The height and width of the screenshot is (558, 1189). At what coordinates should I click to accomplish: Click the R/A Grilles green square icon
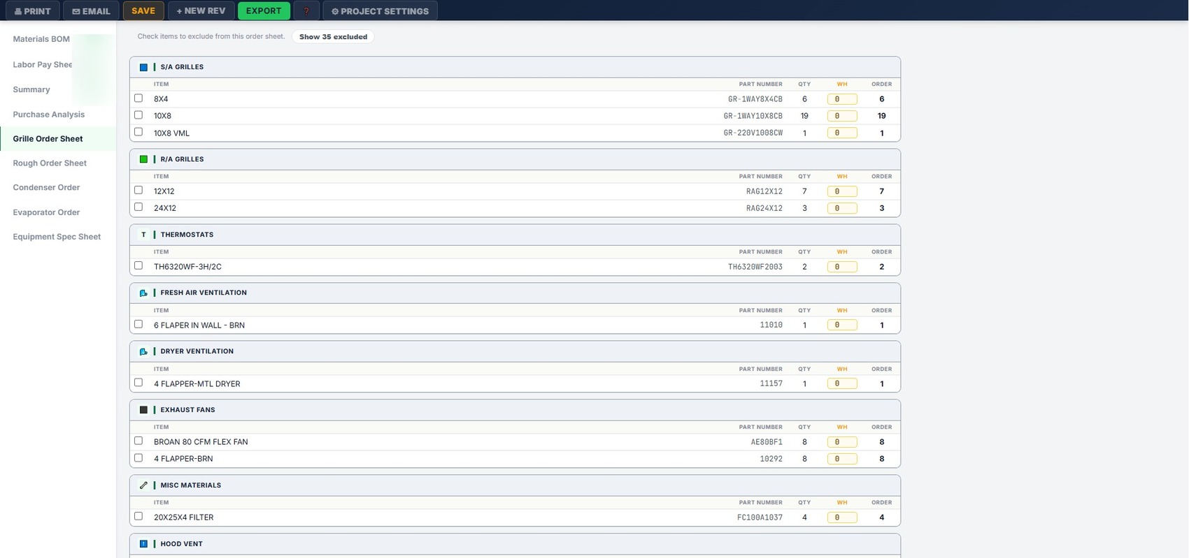(143, 159)
